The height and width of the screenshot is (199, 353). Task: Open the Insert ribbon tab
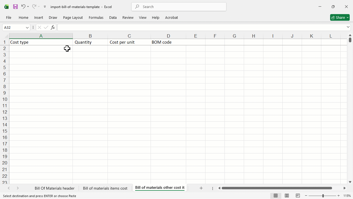pyautogui.click(x=39, y=17)
